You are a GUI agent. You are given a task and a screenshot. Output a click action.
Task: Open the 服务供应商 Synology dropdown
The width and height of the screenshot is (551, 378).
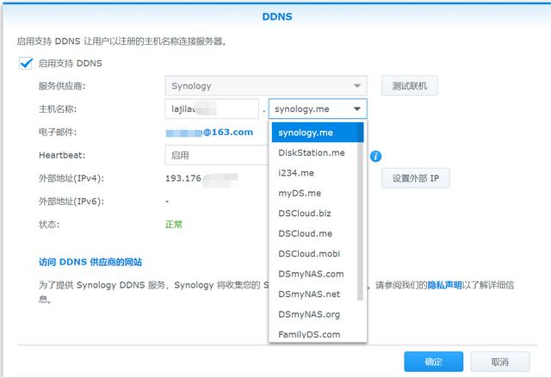point(266,86)
